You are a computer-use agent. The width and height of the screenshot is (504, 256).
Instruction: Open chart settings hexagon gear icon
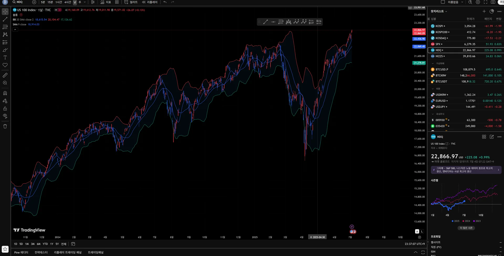478,2
